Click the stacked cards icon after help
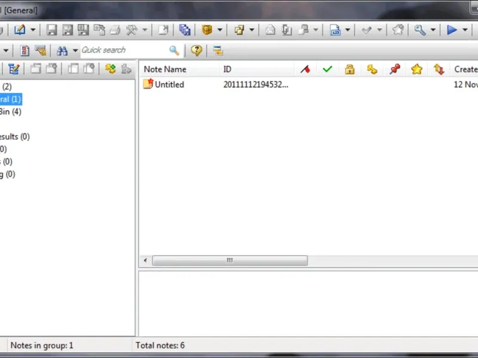478x358 pixels. [x=217, y=51]
